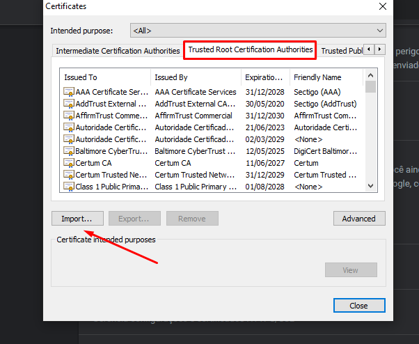Click the View button
The height and width of the screenshot is (344, 419).
pyautogui.click(x=351, y=270)
